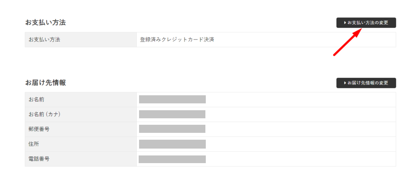Viewport: 414px width, 172px height.
Task: Select the お支払い方法 section heading
Action: click(45, 23)
